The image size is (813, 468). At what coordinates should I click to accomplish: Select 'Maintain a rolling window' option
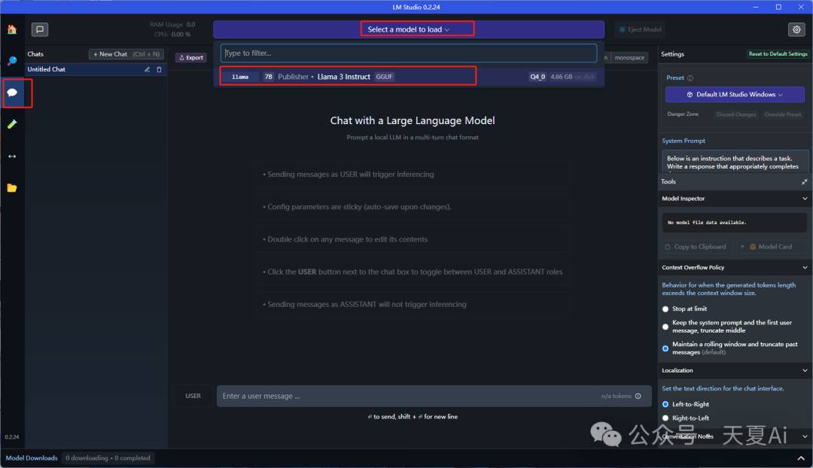(665, 349)
